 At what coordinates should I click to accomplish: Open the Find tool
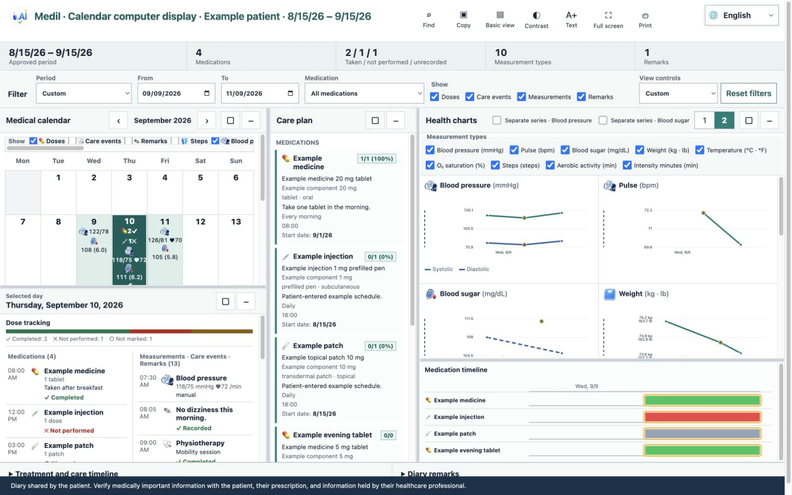point(429,20)
